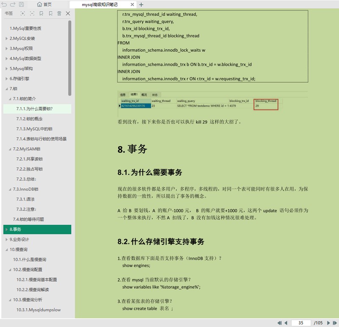Open a new tab with plus
The image size is (339, 327).
pos(141,5)
